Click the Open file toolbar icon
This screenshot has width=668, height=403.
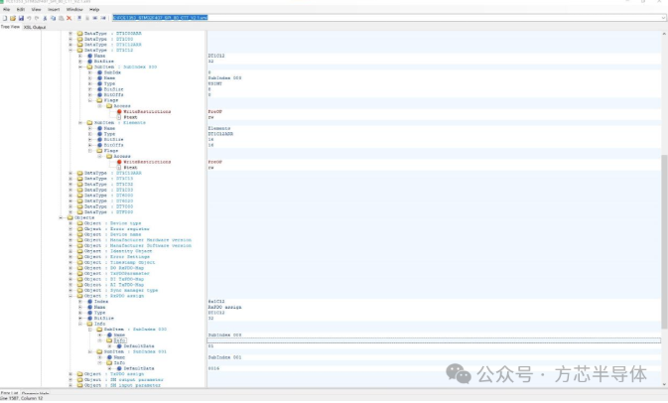click(x=13, y=18)
